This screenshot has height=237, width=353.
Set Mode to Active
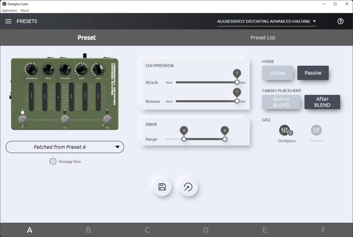(x=277, y=73)
